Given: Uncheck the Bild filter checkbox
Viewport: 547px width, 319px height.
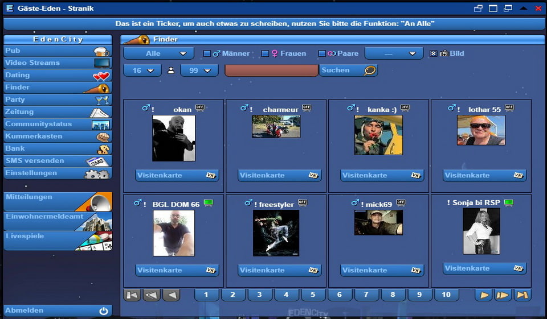Looking at the screenshot, I should (x=434, y=53).
